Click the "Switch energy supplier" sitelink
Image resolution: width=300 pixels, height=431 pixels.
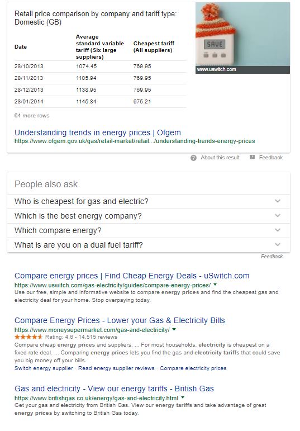(x=44, y=368)
